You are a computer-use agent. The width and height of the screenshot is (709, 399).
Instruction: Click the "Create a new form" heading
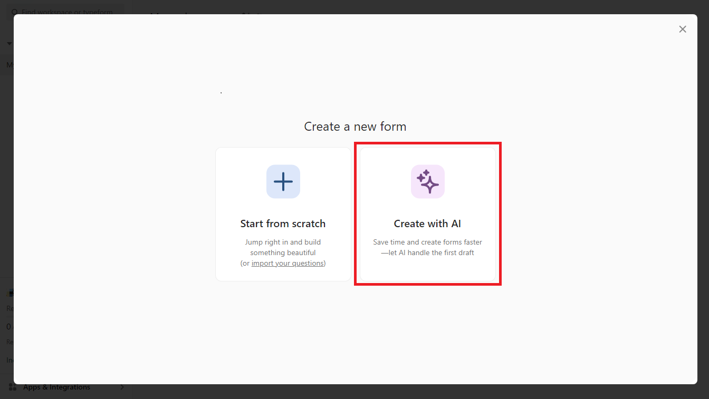(355, 126)
